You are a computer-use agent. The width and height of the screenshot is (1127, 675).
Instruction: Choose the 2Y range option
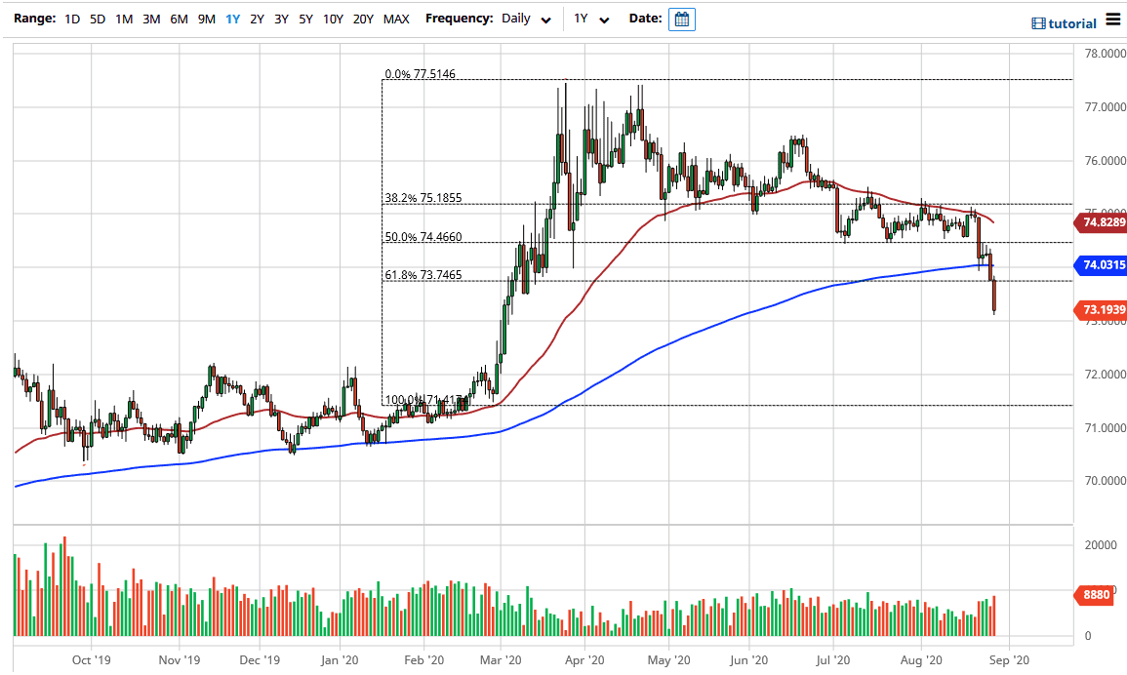pyautogui.click(x=257, y=20)
